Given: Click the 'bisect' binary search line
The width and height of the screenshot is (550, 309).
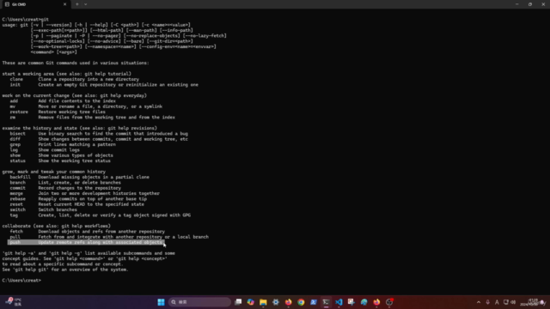Looking at the screenshot, I should (99, 134).
